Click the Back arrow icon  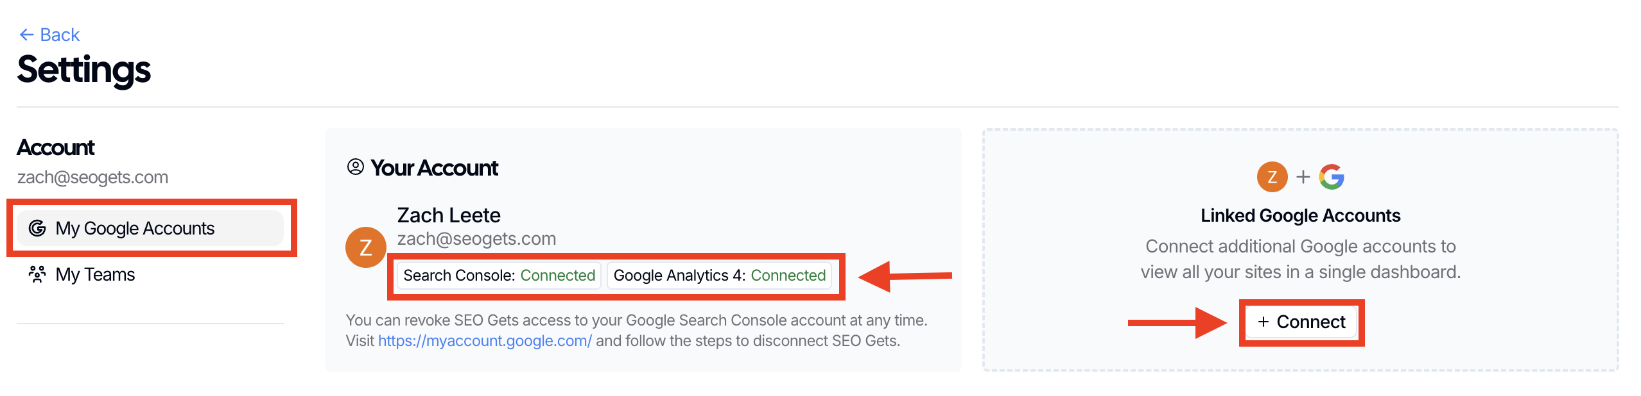[x=26, y=35]
